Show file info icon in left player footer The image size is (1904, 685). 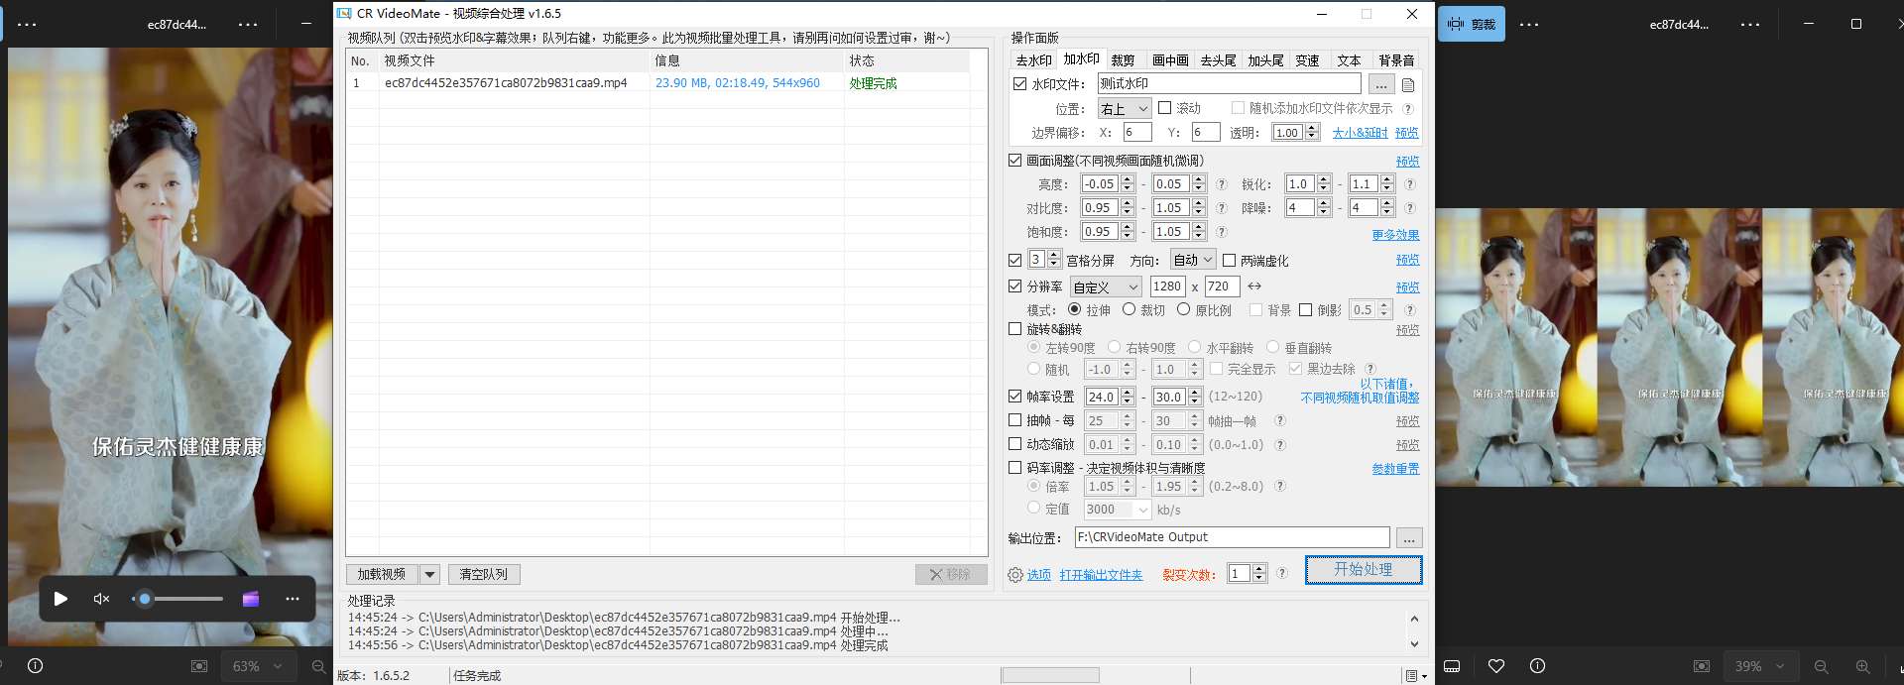tap(36, 666)
